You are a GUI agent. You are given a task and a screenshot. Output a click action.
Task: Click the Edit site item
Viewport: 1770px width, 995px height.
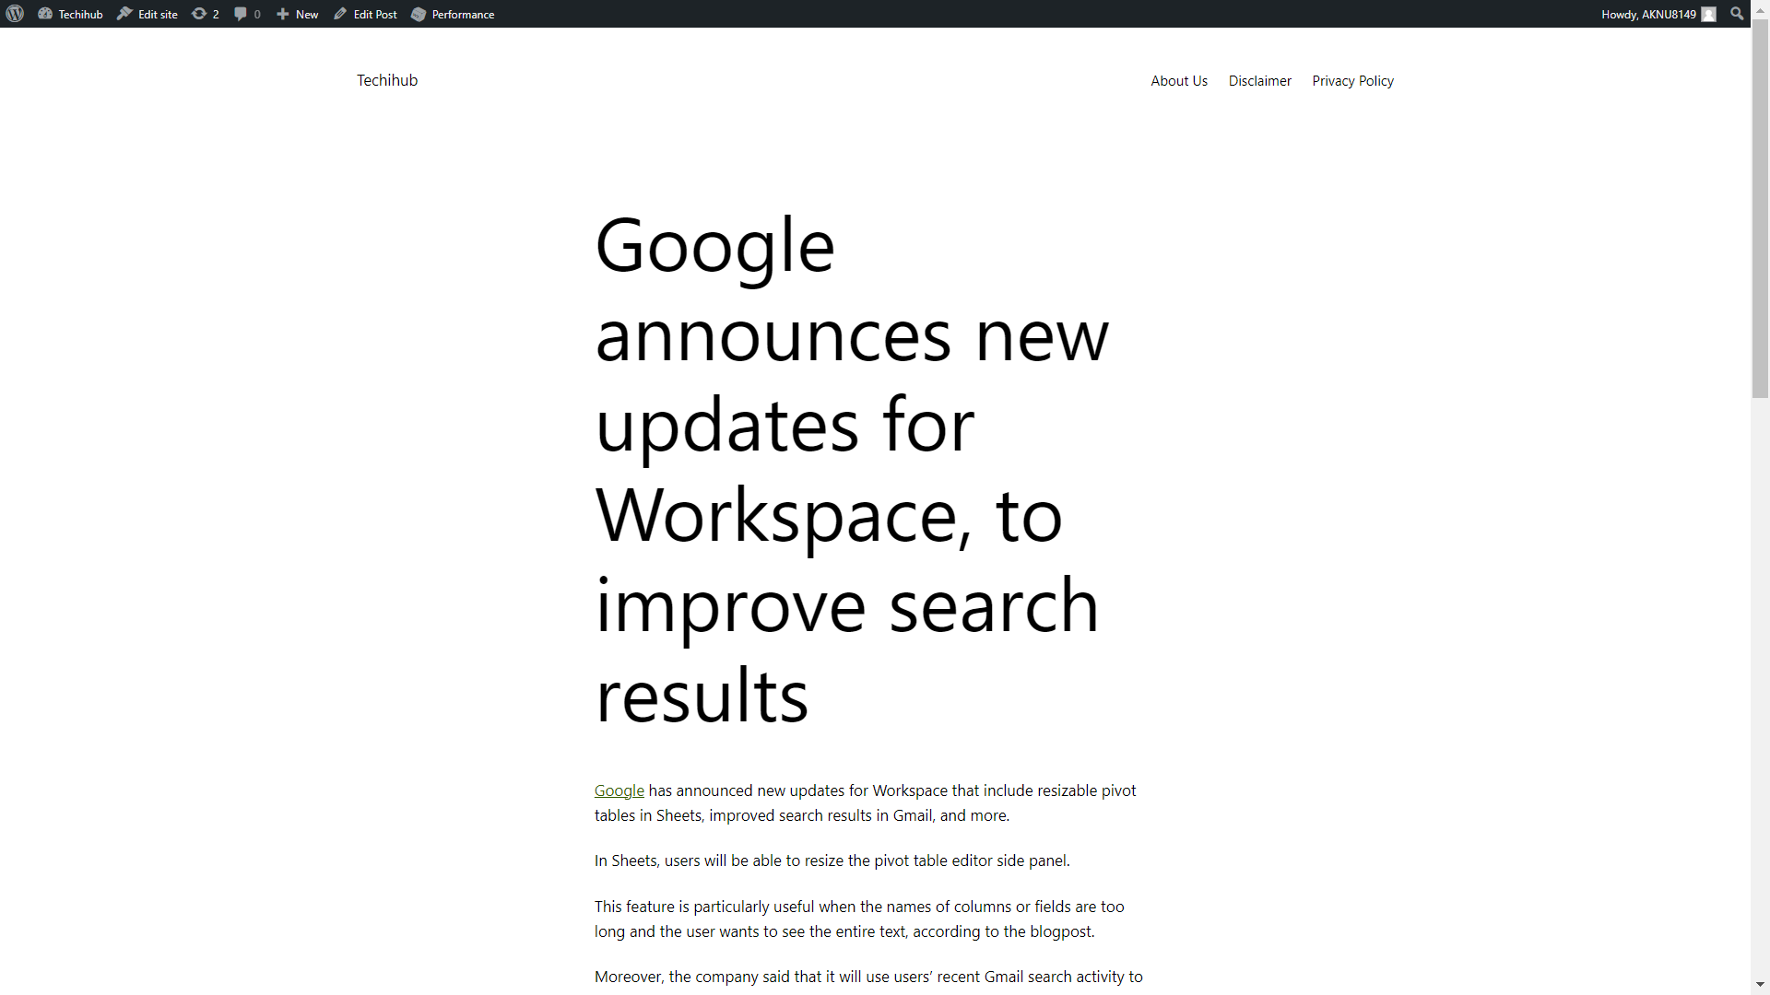147,14
